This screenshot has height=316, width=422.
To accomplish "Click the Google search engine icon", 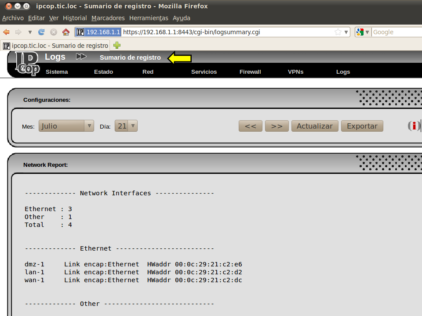I will point(360,32).
